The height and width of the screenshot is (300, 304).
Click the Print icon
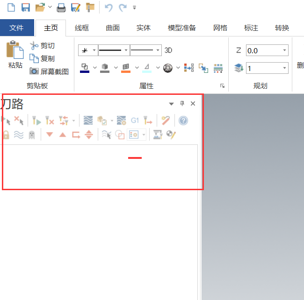coord(61,8)
